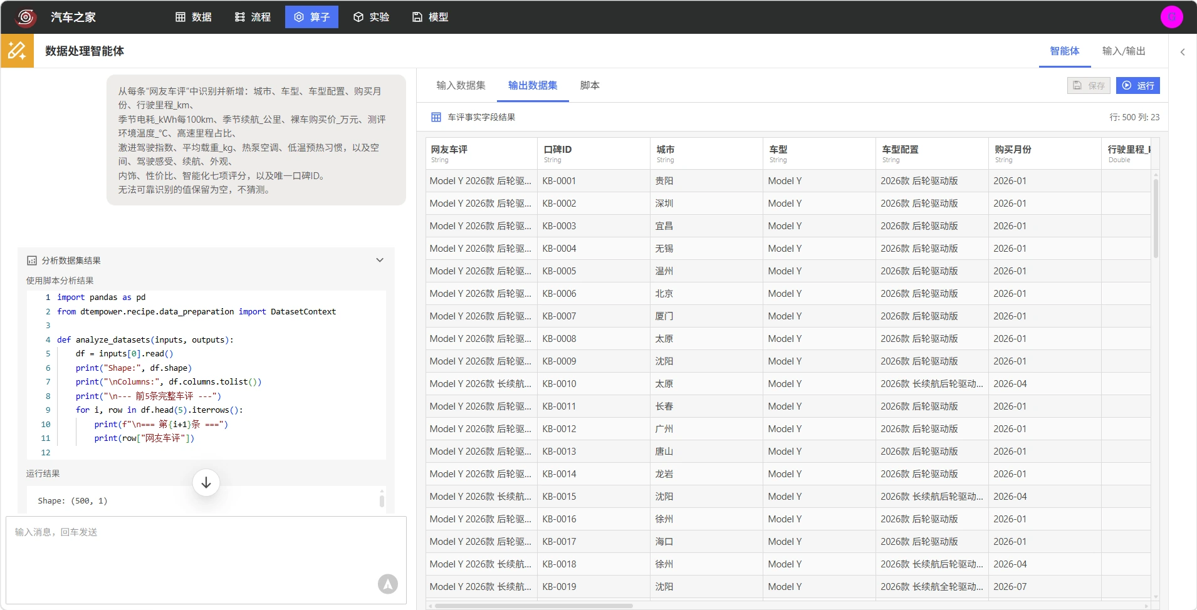Open the 数据 menu
The width and height of the screenshot is (1197, 610).
pos(193,17)
